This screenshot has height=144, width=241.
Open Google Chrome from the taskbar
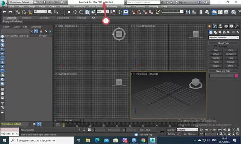pyautogui.click(x=143, y=140)
